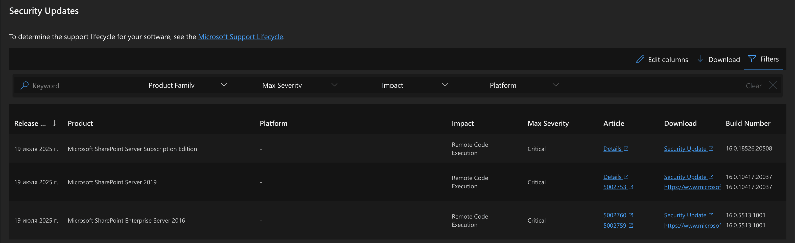Image resolution: width=795 pixels, height=243 pixels.
Task: Click the Security Updates heading
Action: coord(44,11)
